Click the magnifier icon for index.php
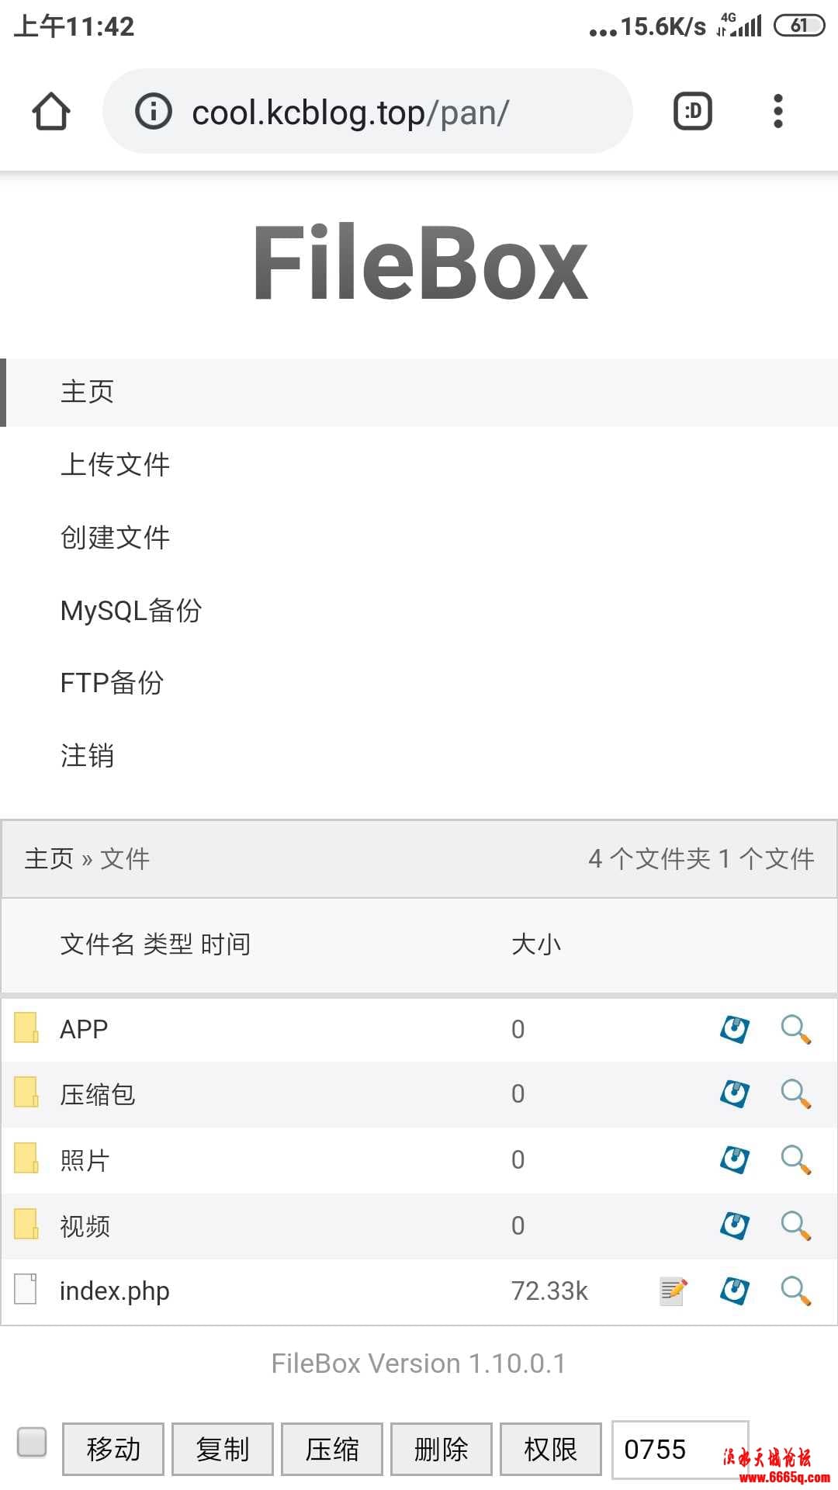Viewport: 838px width, 1490px height. (x=796, y=1291)
